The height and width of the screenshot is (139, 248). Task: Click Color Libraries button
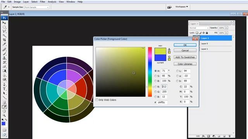(x=185, y=64)
